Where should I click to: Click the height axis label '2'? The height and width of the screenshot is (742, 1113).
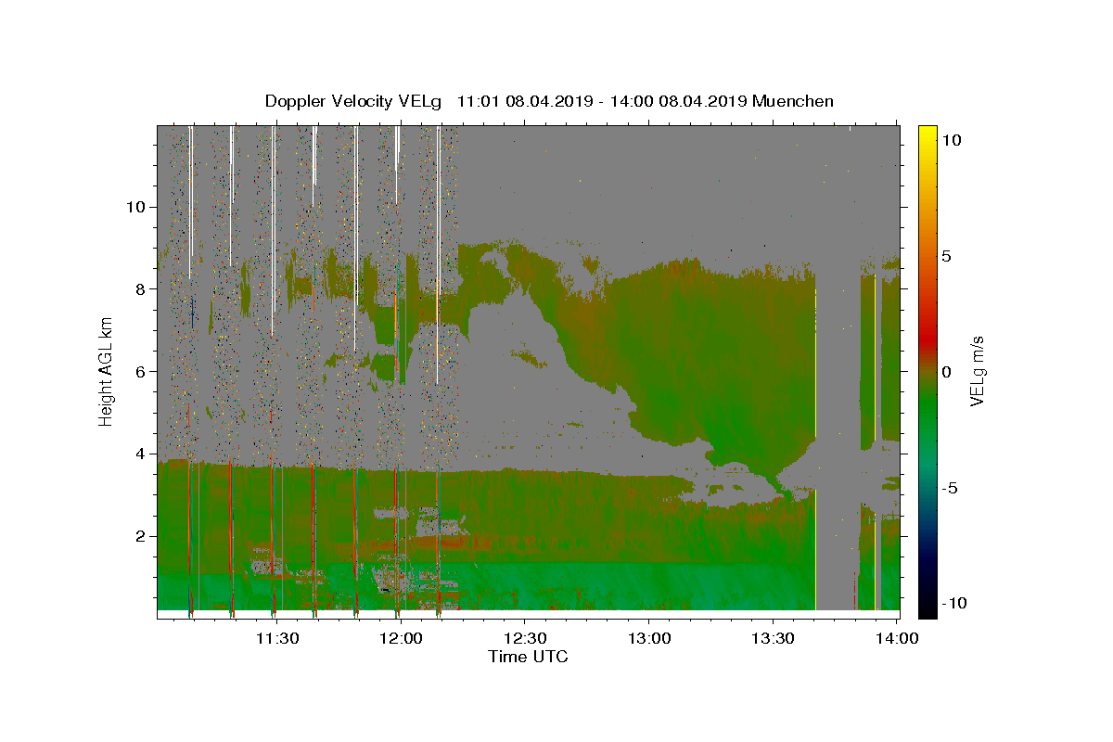coord(138,536)
